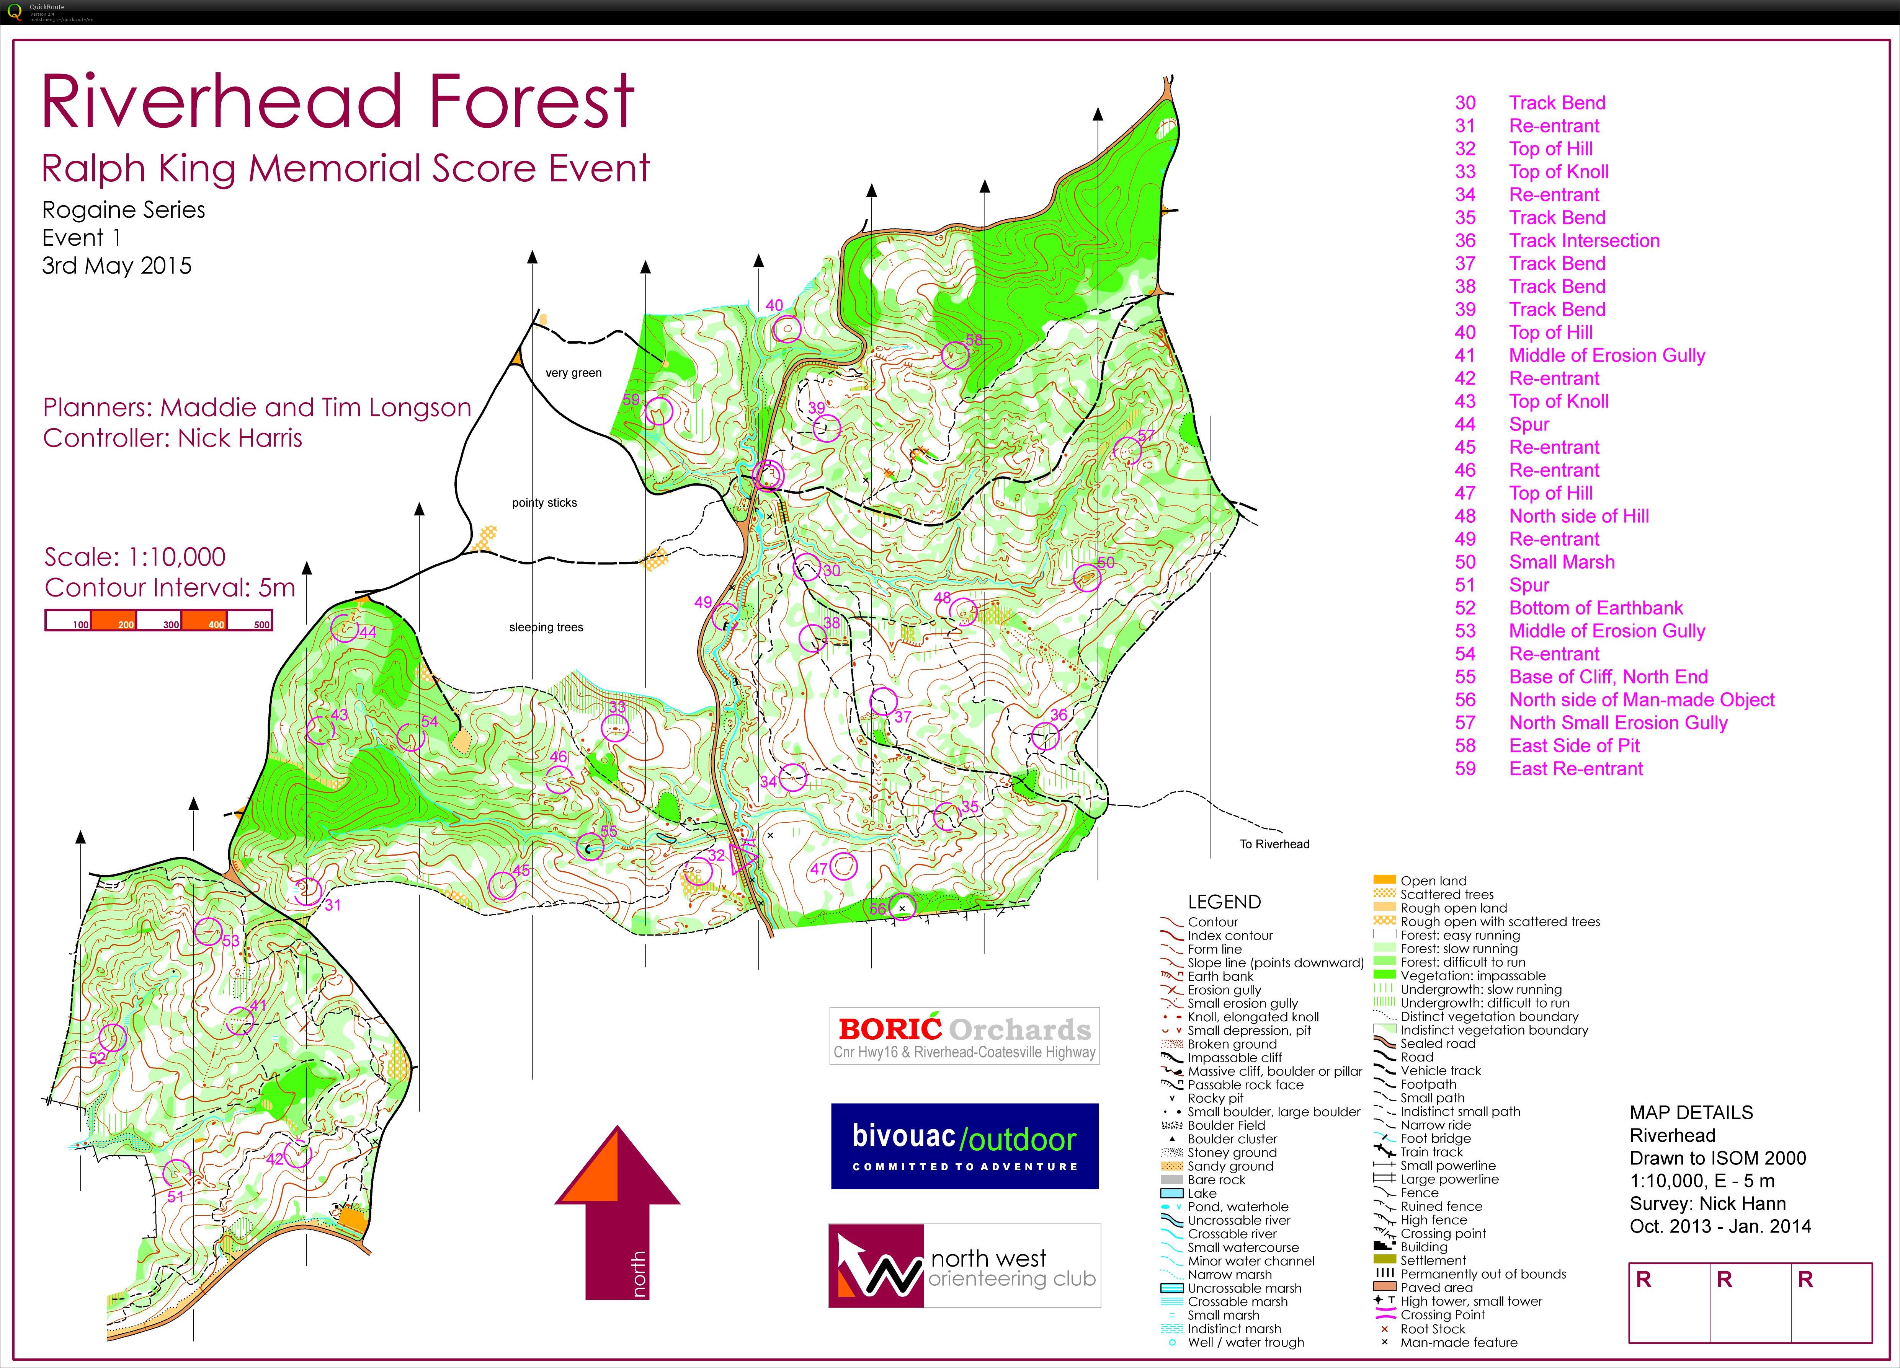The width and height of the screenshot is (1900, 1368).
Task: Click description row '55 Base of Cliff, North End'
Action: 1581,677
